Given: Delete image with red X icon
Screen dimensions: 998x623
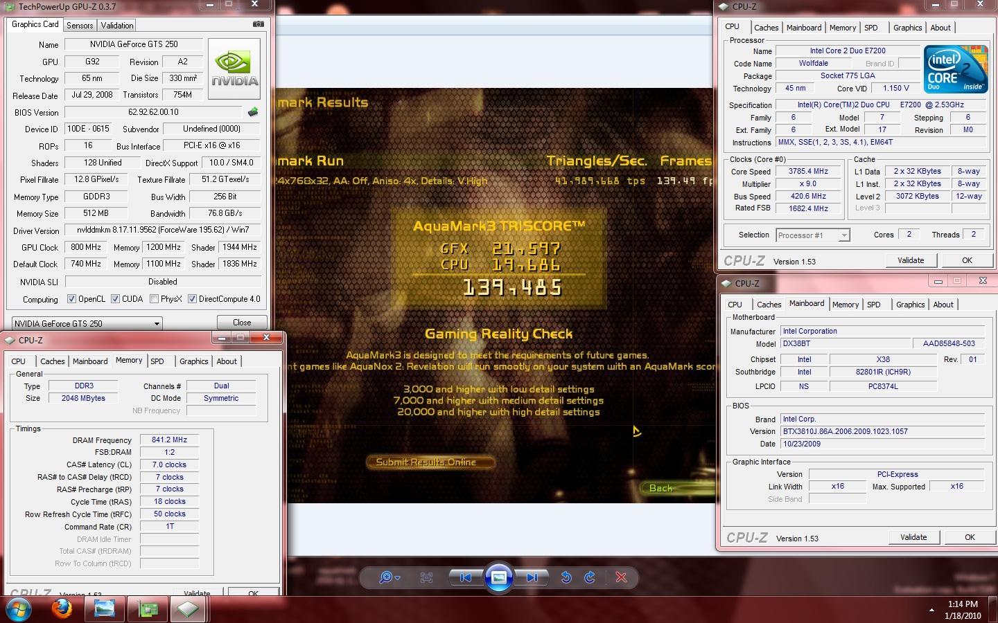Looking at the screenshot, I should [621, 577].
